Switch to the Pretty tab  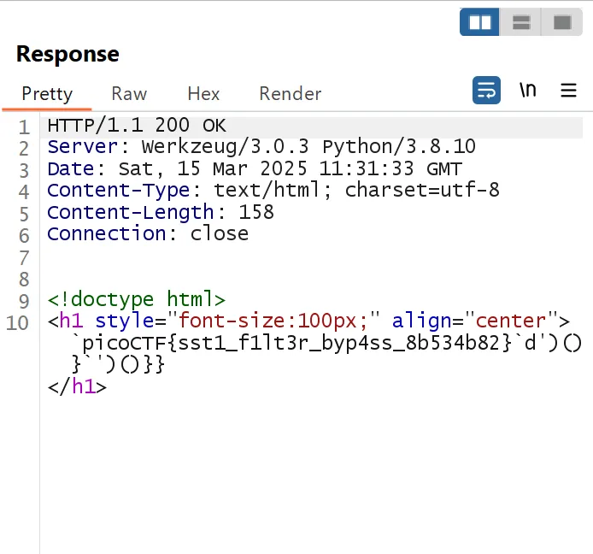pyautogui.click(x=47, y=94)
